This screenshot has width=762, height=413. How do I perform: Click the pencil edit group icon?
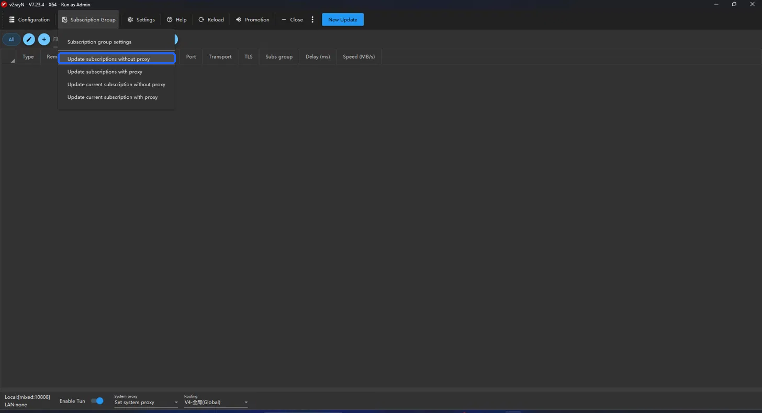29,39
